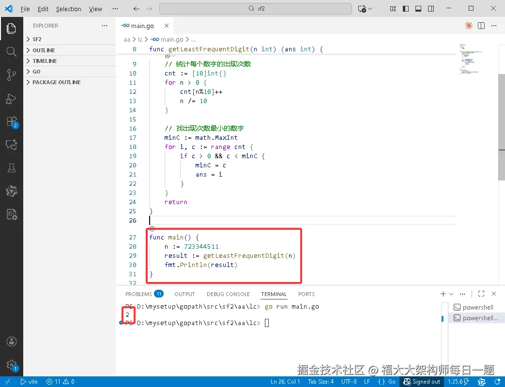Open the View menu
The height and width of the screenshot is (387, 505).
[95, 9]
